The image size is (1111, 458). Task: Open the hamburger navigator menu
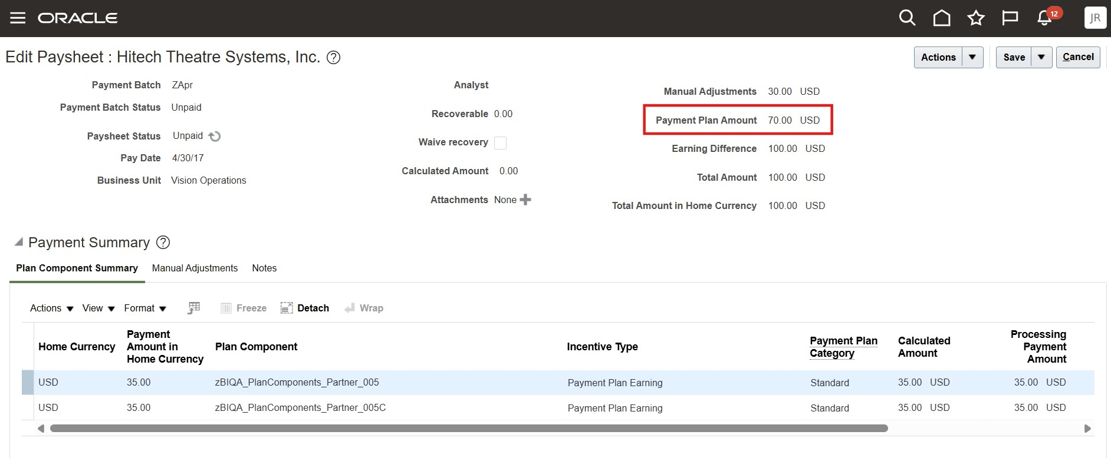pos(18,18)
